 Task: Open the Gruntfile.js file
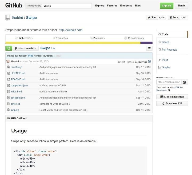17,67
